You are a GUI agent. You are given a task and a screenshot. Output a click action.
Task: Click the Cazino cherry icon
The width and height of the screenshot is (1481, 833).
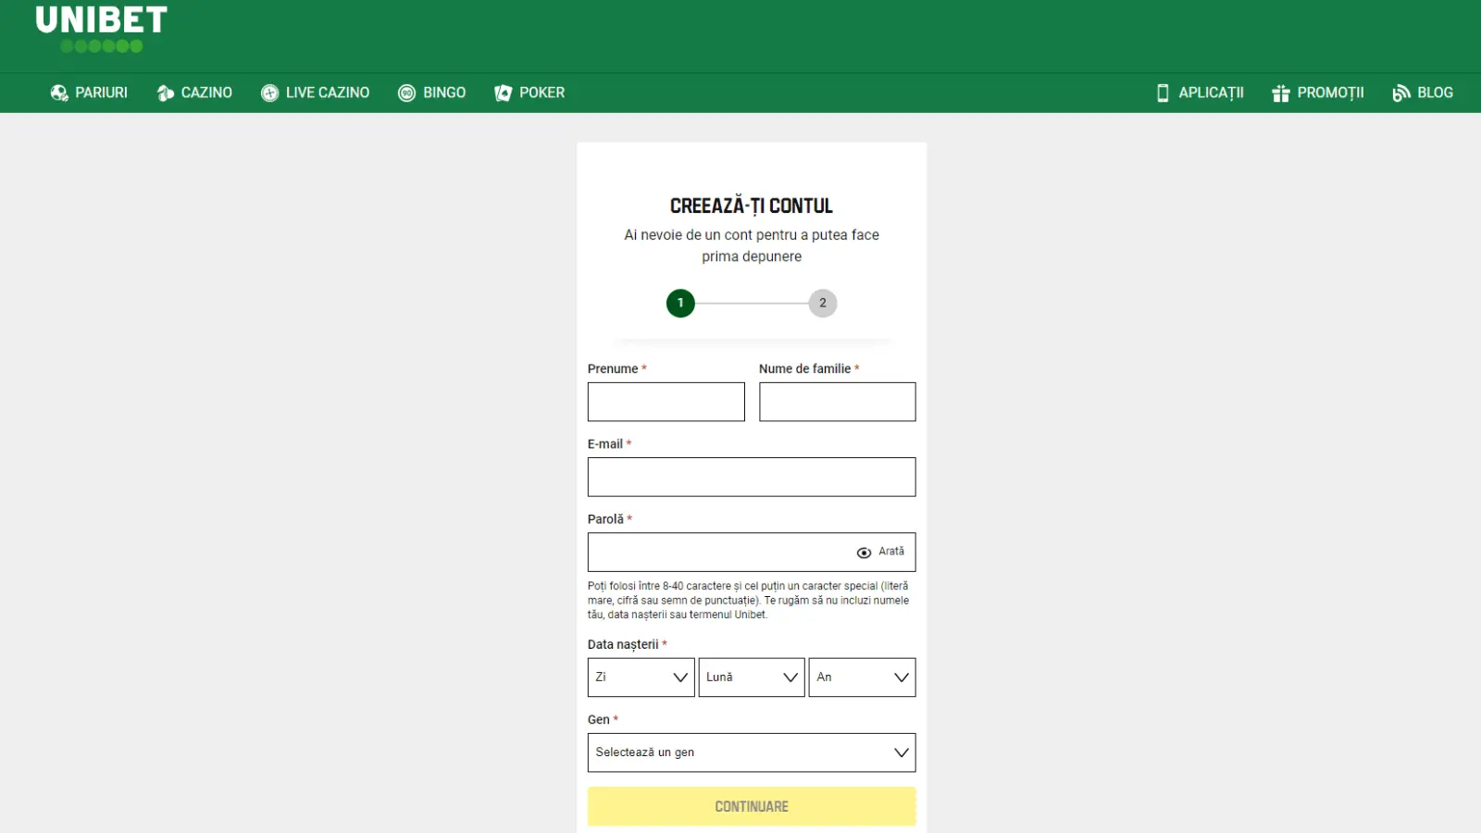166,93
